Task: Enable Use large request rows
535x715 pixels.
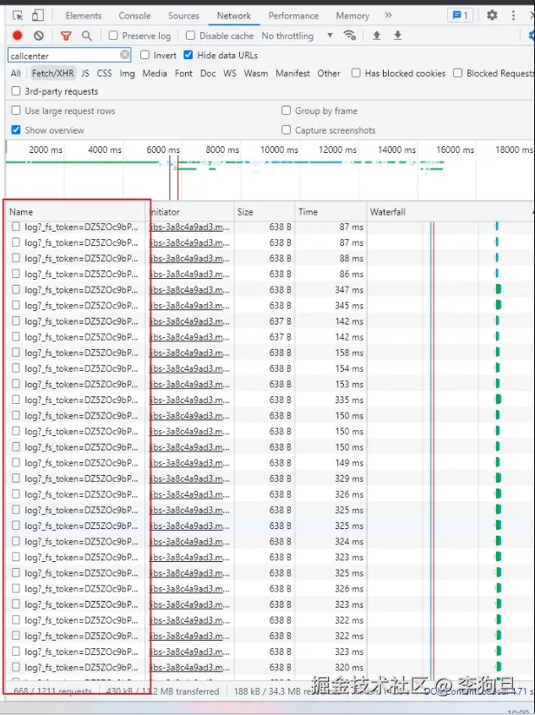Action: (x=16, y=111)
